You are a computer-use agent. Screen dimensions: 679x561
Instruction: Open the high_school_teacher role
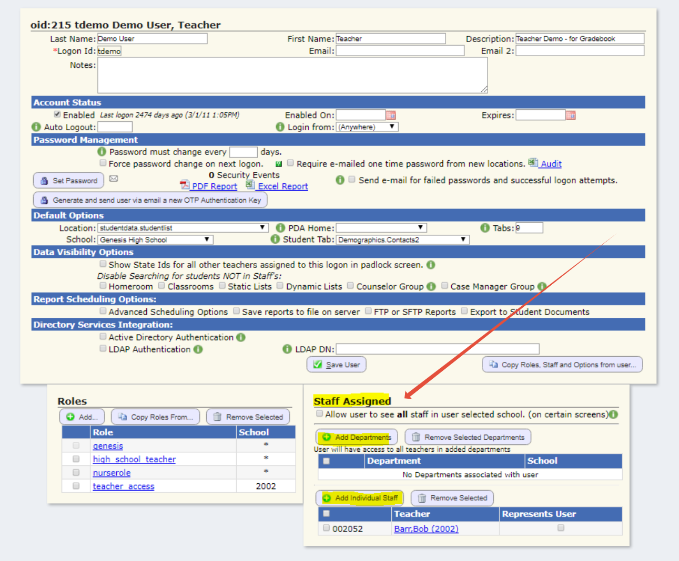coord(134,459)
